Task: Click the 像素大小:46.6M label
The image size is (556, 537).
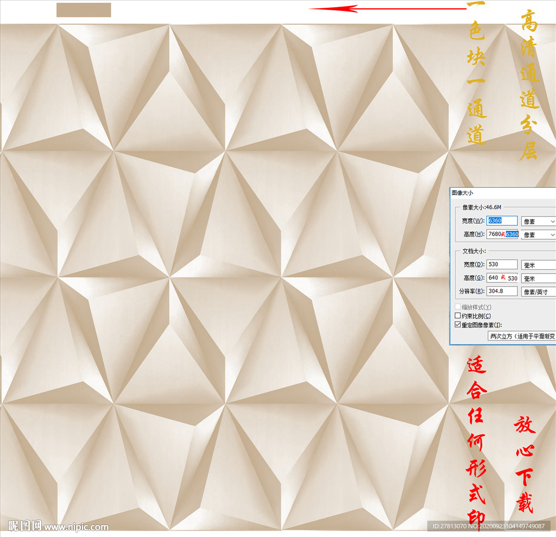Action: pyautogui.click(x=482, y=207)
